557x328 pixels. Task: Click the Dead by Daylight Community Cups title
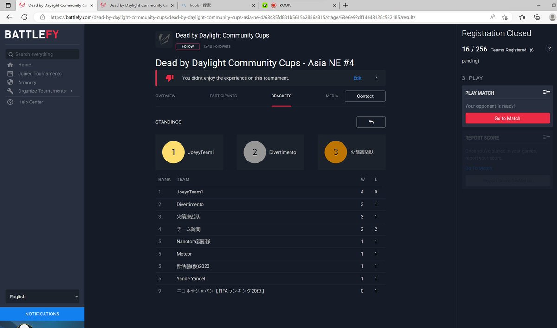pos(222,35)
